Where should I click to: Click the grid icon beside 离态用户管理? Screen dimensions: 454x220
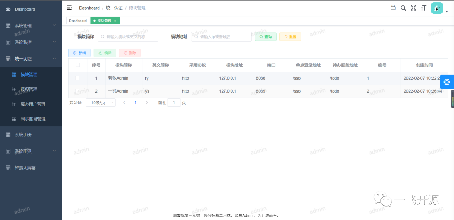(x=14, y=104)
